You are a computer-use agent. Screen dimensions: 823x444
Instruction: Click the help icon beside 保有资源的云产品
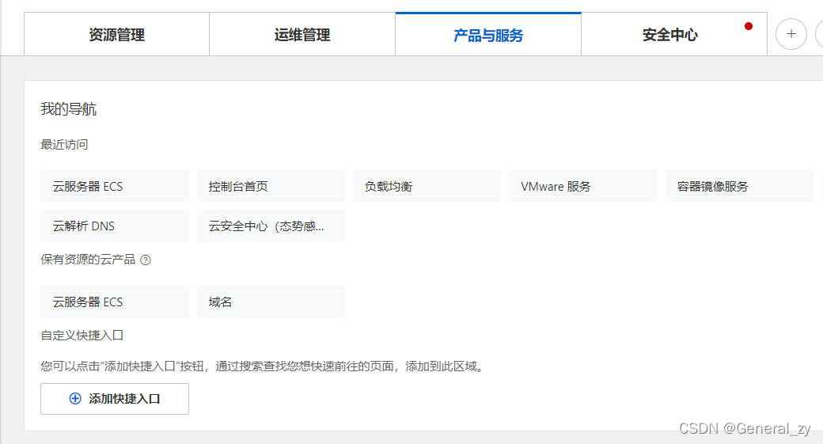pos(146,260)
